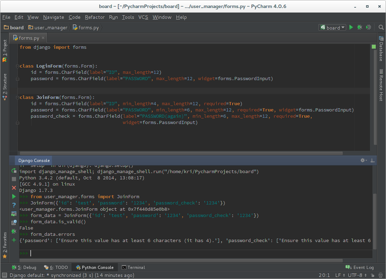Click editor horizontal scrollbar
386x279 pixels.
click(181, 153)
